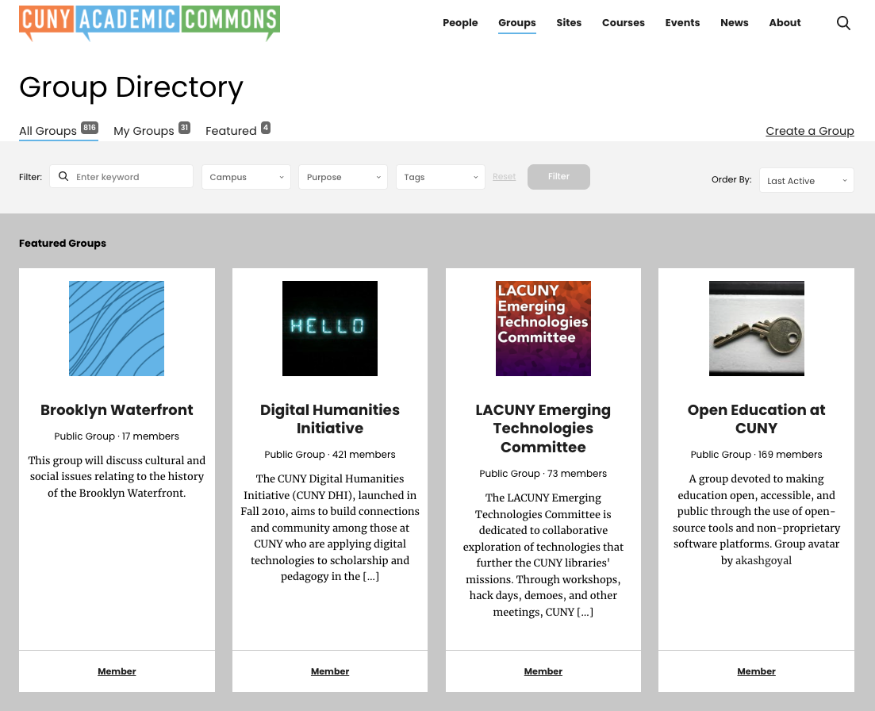Click the Reset filter link
875x711 pixels.
pyautogui.click(x=504, y=176)
